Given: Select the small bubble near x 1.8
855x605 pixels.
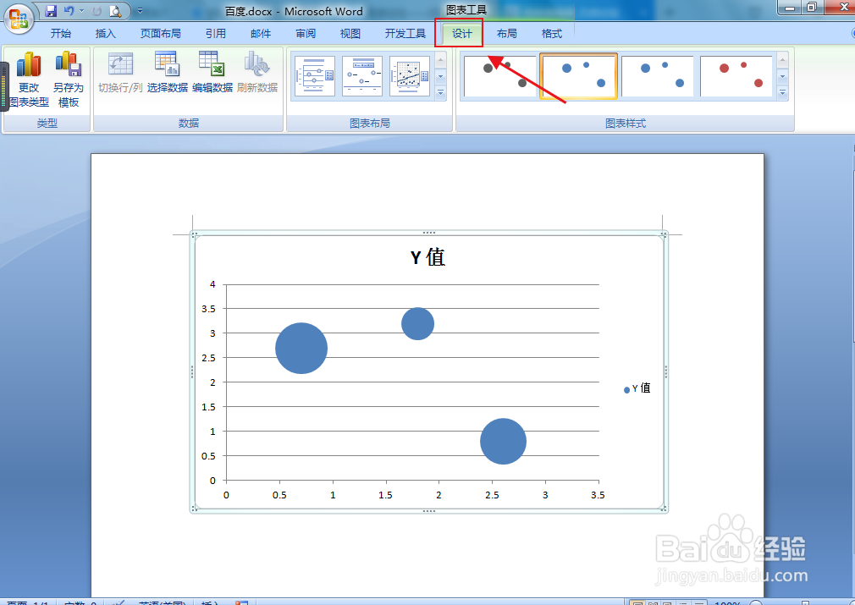Looking at the screenshot, I should 417,324.
